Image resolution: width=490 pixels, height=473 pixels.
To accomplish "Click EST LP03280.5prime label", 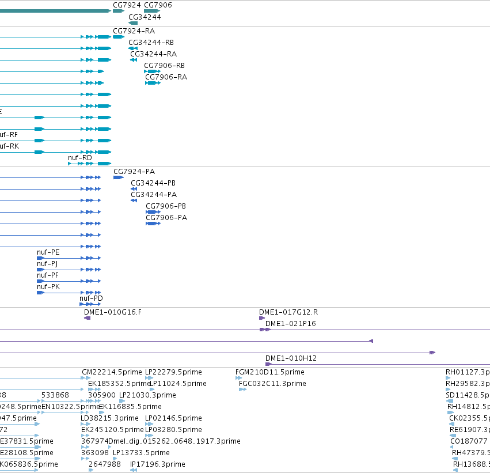I will pyautogui.click(x=173, y=430).
